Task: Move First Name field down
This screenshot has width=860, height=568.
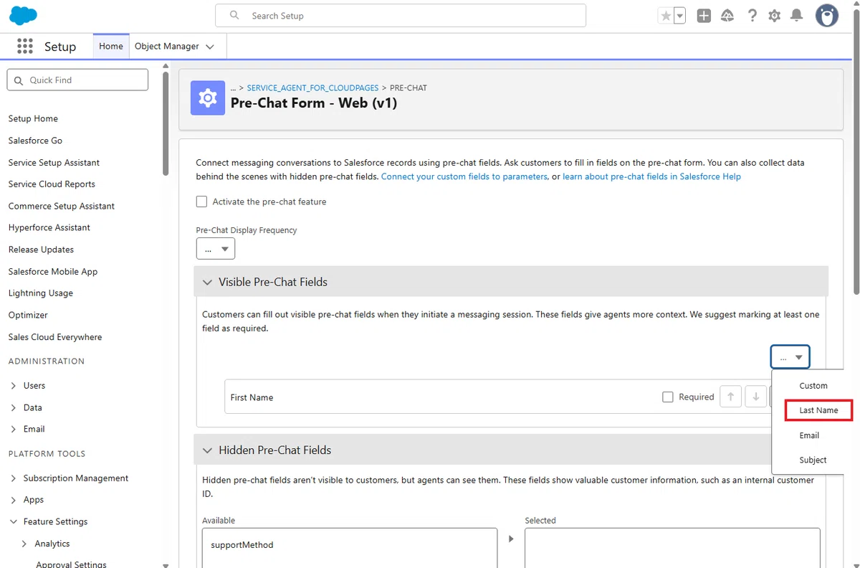Action: pyautogui.click(x=755, y=397)
